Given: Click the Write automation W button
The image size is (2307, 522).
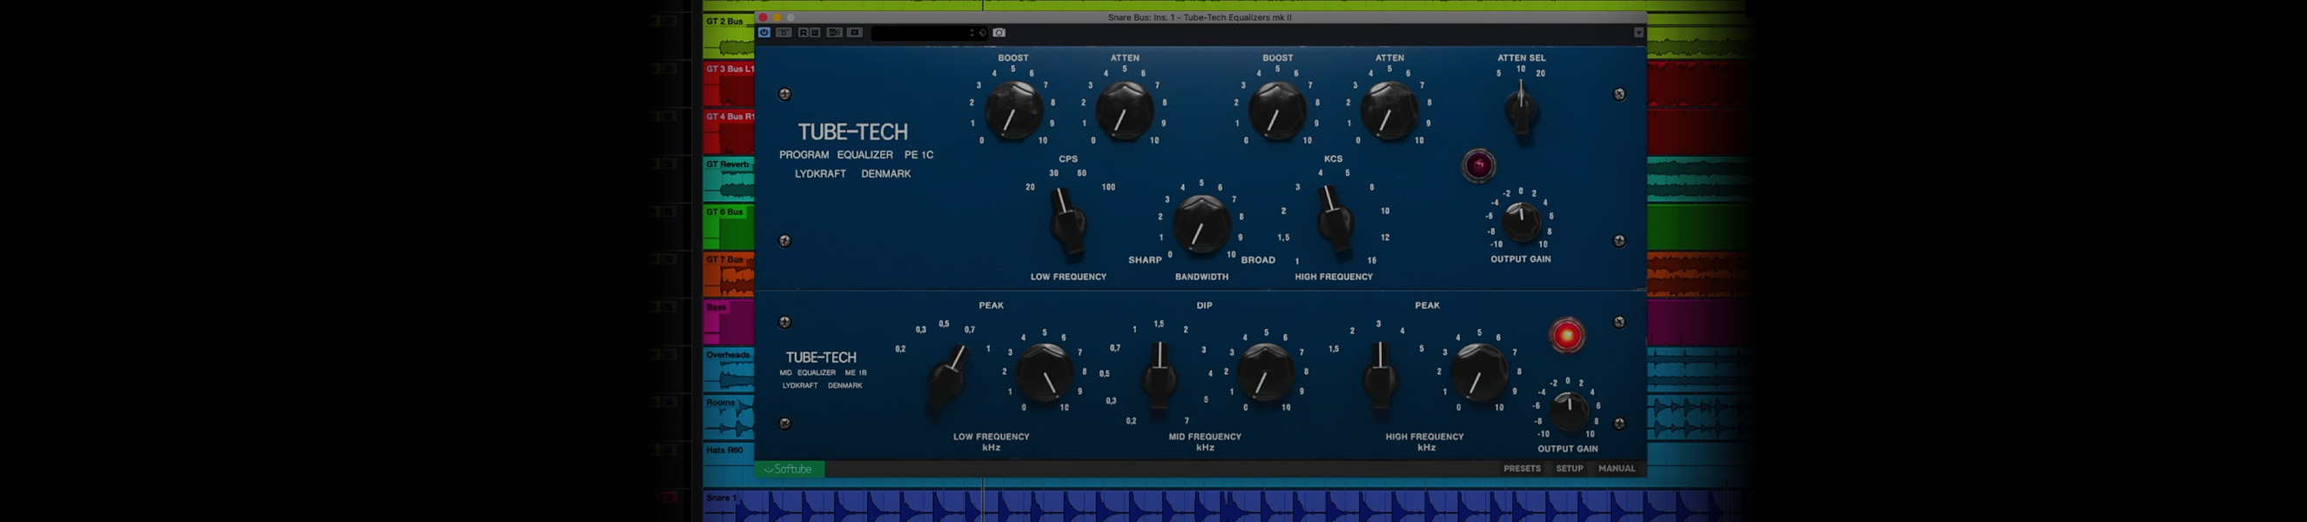Looking at the screenshot, I should coord(815,32).
